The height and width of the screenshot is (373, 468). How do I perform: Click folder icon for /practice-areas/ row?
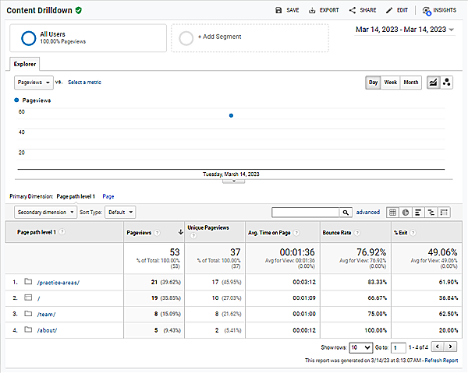28,282
